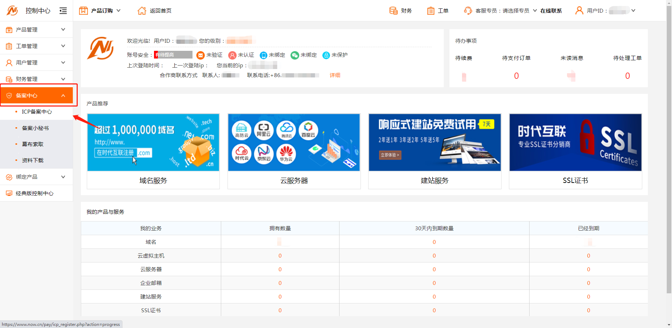The width and height of the screenshot is (672, 328).
Task: Expand the 工单管理 chevron
Action: (x=63, y=46)
